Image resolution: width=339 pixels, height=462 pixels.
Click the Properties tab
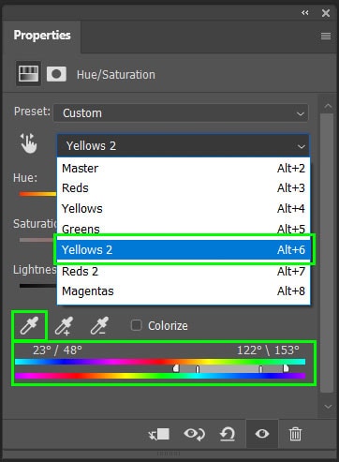pos(42,36)
